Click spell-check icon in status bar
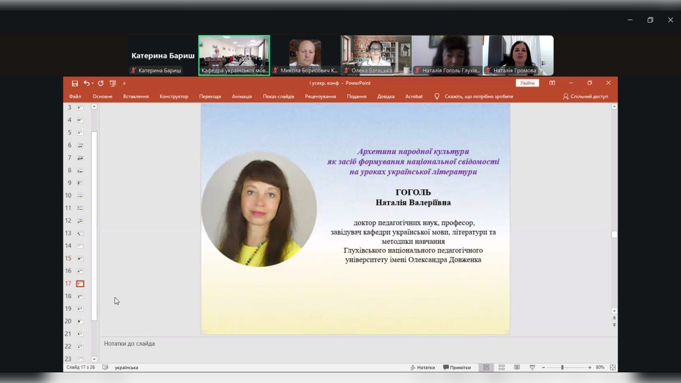Screen dimensions: 681x383 click(105, 367)
